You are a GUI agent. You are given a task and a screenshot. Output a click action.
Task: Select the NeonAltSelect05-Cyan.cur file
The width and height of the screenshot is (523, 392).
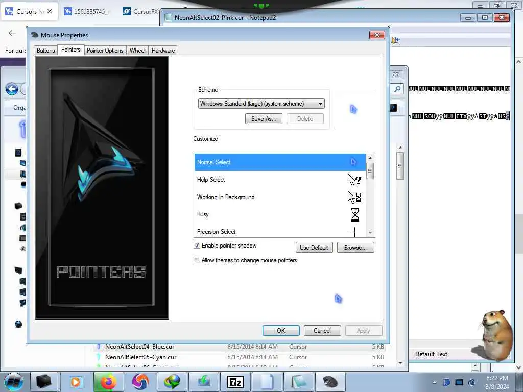tap(240, 357)
